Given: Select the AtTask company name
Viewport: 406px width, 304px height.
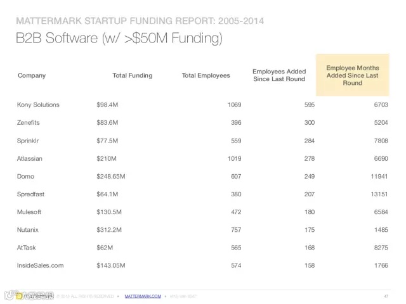Looking at the screenshot, I should pos(29,248).
